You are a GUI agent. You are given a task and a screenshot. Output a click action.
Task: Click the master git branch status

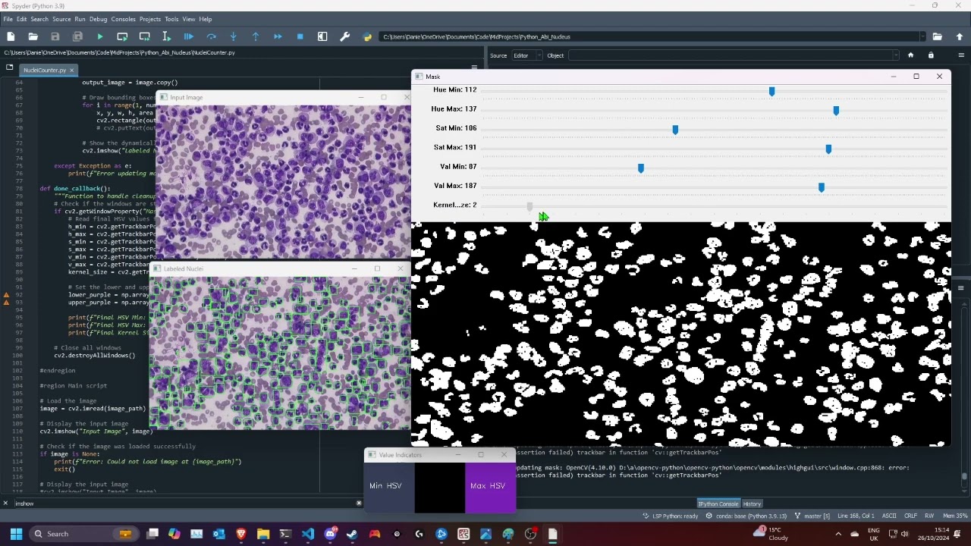point(812,516)
